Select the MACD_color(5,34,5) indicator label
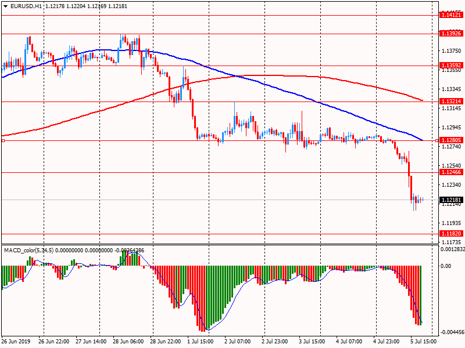Viewport: 465px width, 348px height. coord(28,251)
